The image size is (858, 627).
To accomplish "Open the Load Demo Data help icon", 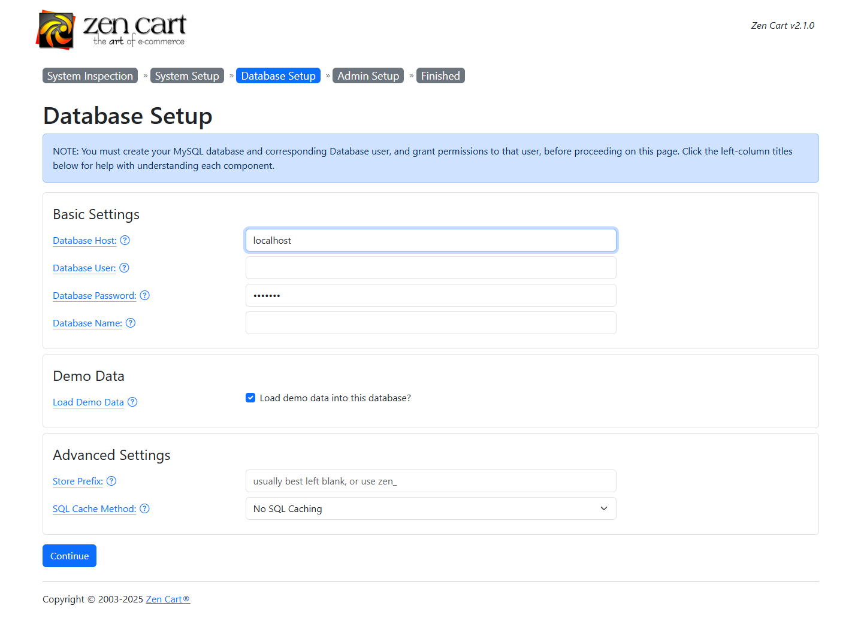I will tap(132, 402).
